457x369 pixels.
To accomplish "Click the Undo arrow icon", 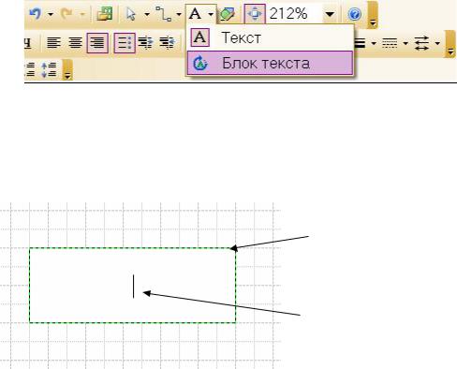I will click(x=35, y=14).
